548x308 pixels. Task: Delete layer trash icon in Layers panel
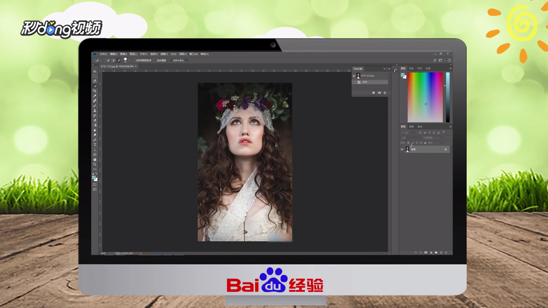coord(446,252)
